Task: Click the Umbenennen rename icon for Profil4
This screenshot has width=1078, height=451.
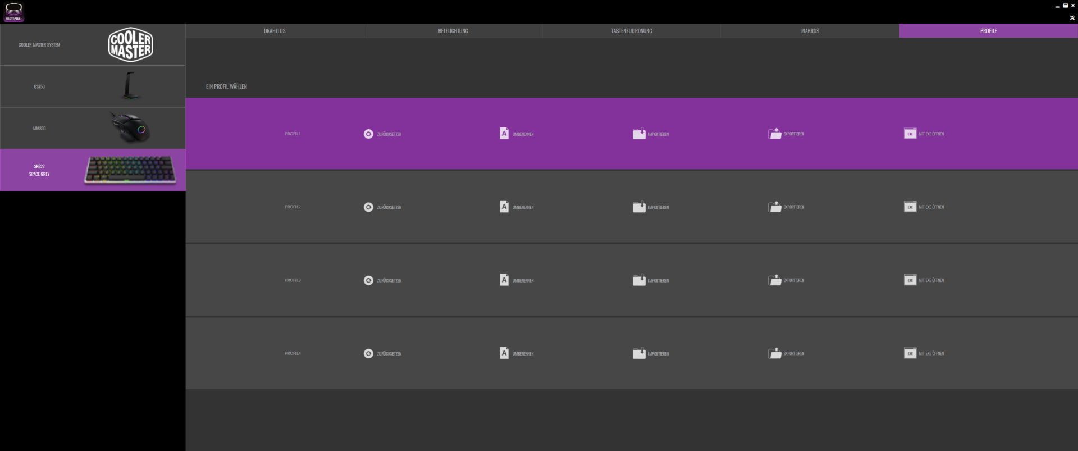Action: (x=504, y=353)
